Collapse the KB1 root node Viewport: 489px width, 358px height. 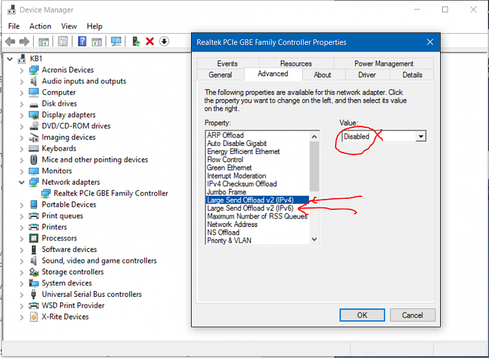point(10,59)
